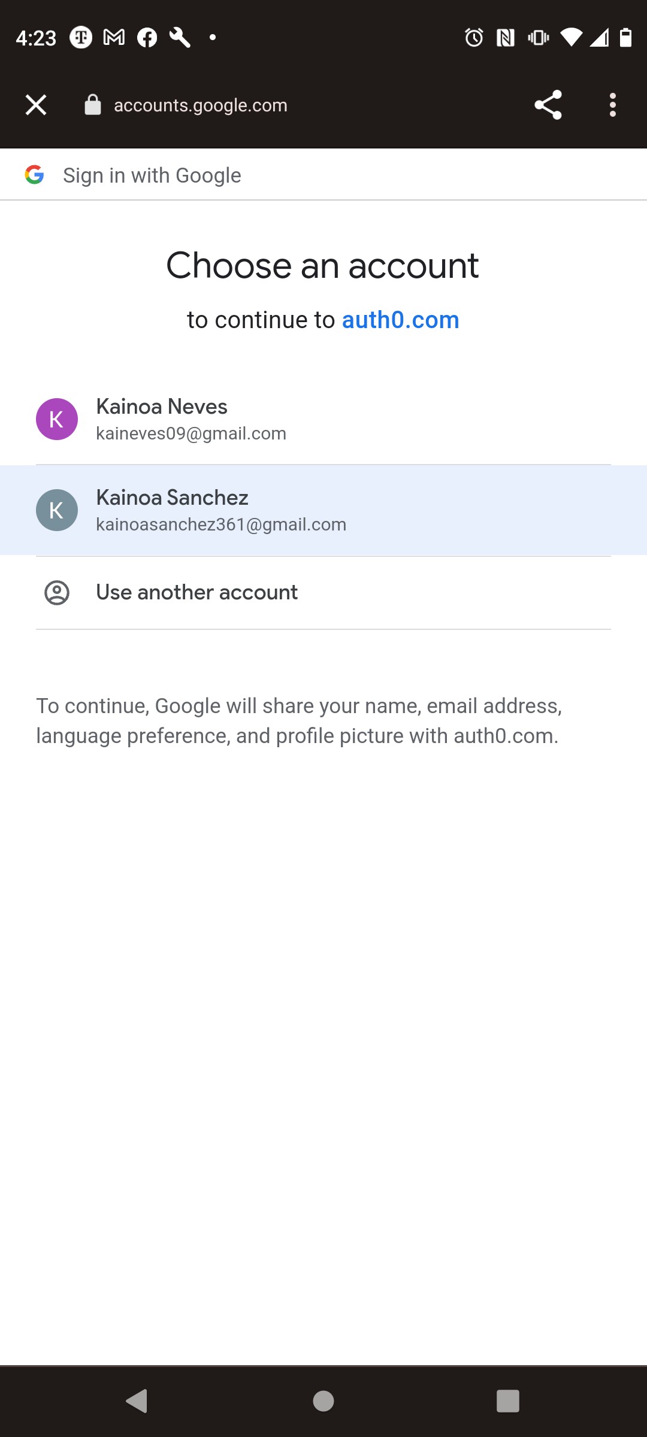Tap the recent apps square button

pos(508,1401)
